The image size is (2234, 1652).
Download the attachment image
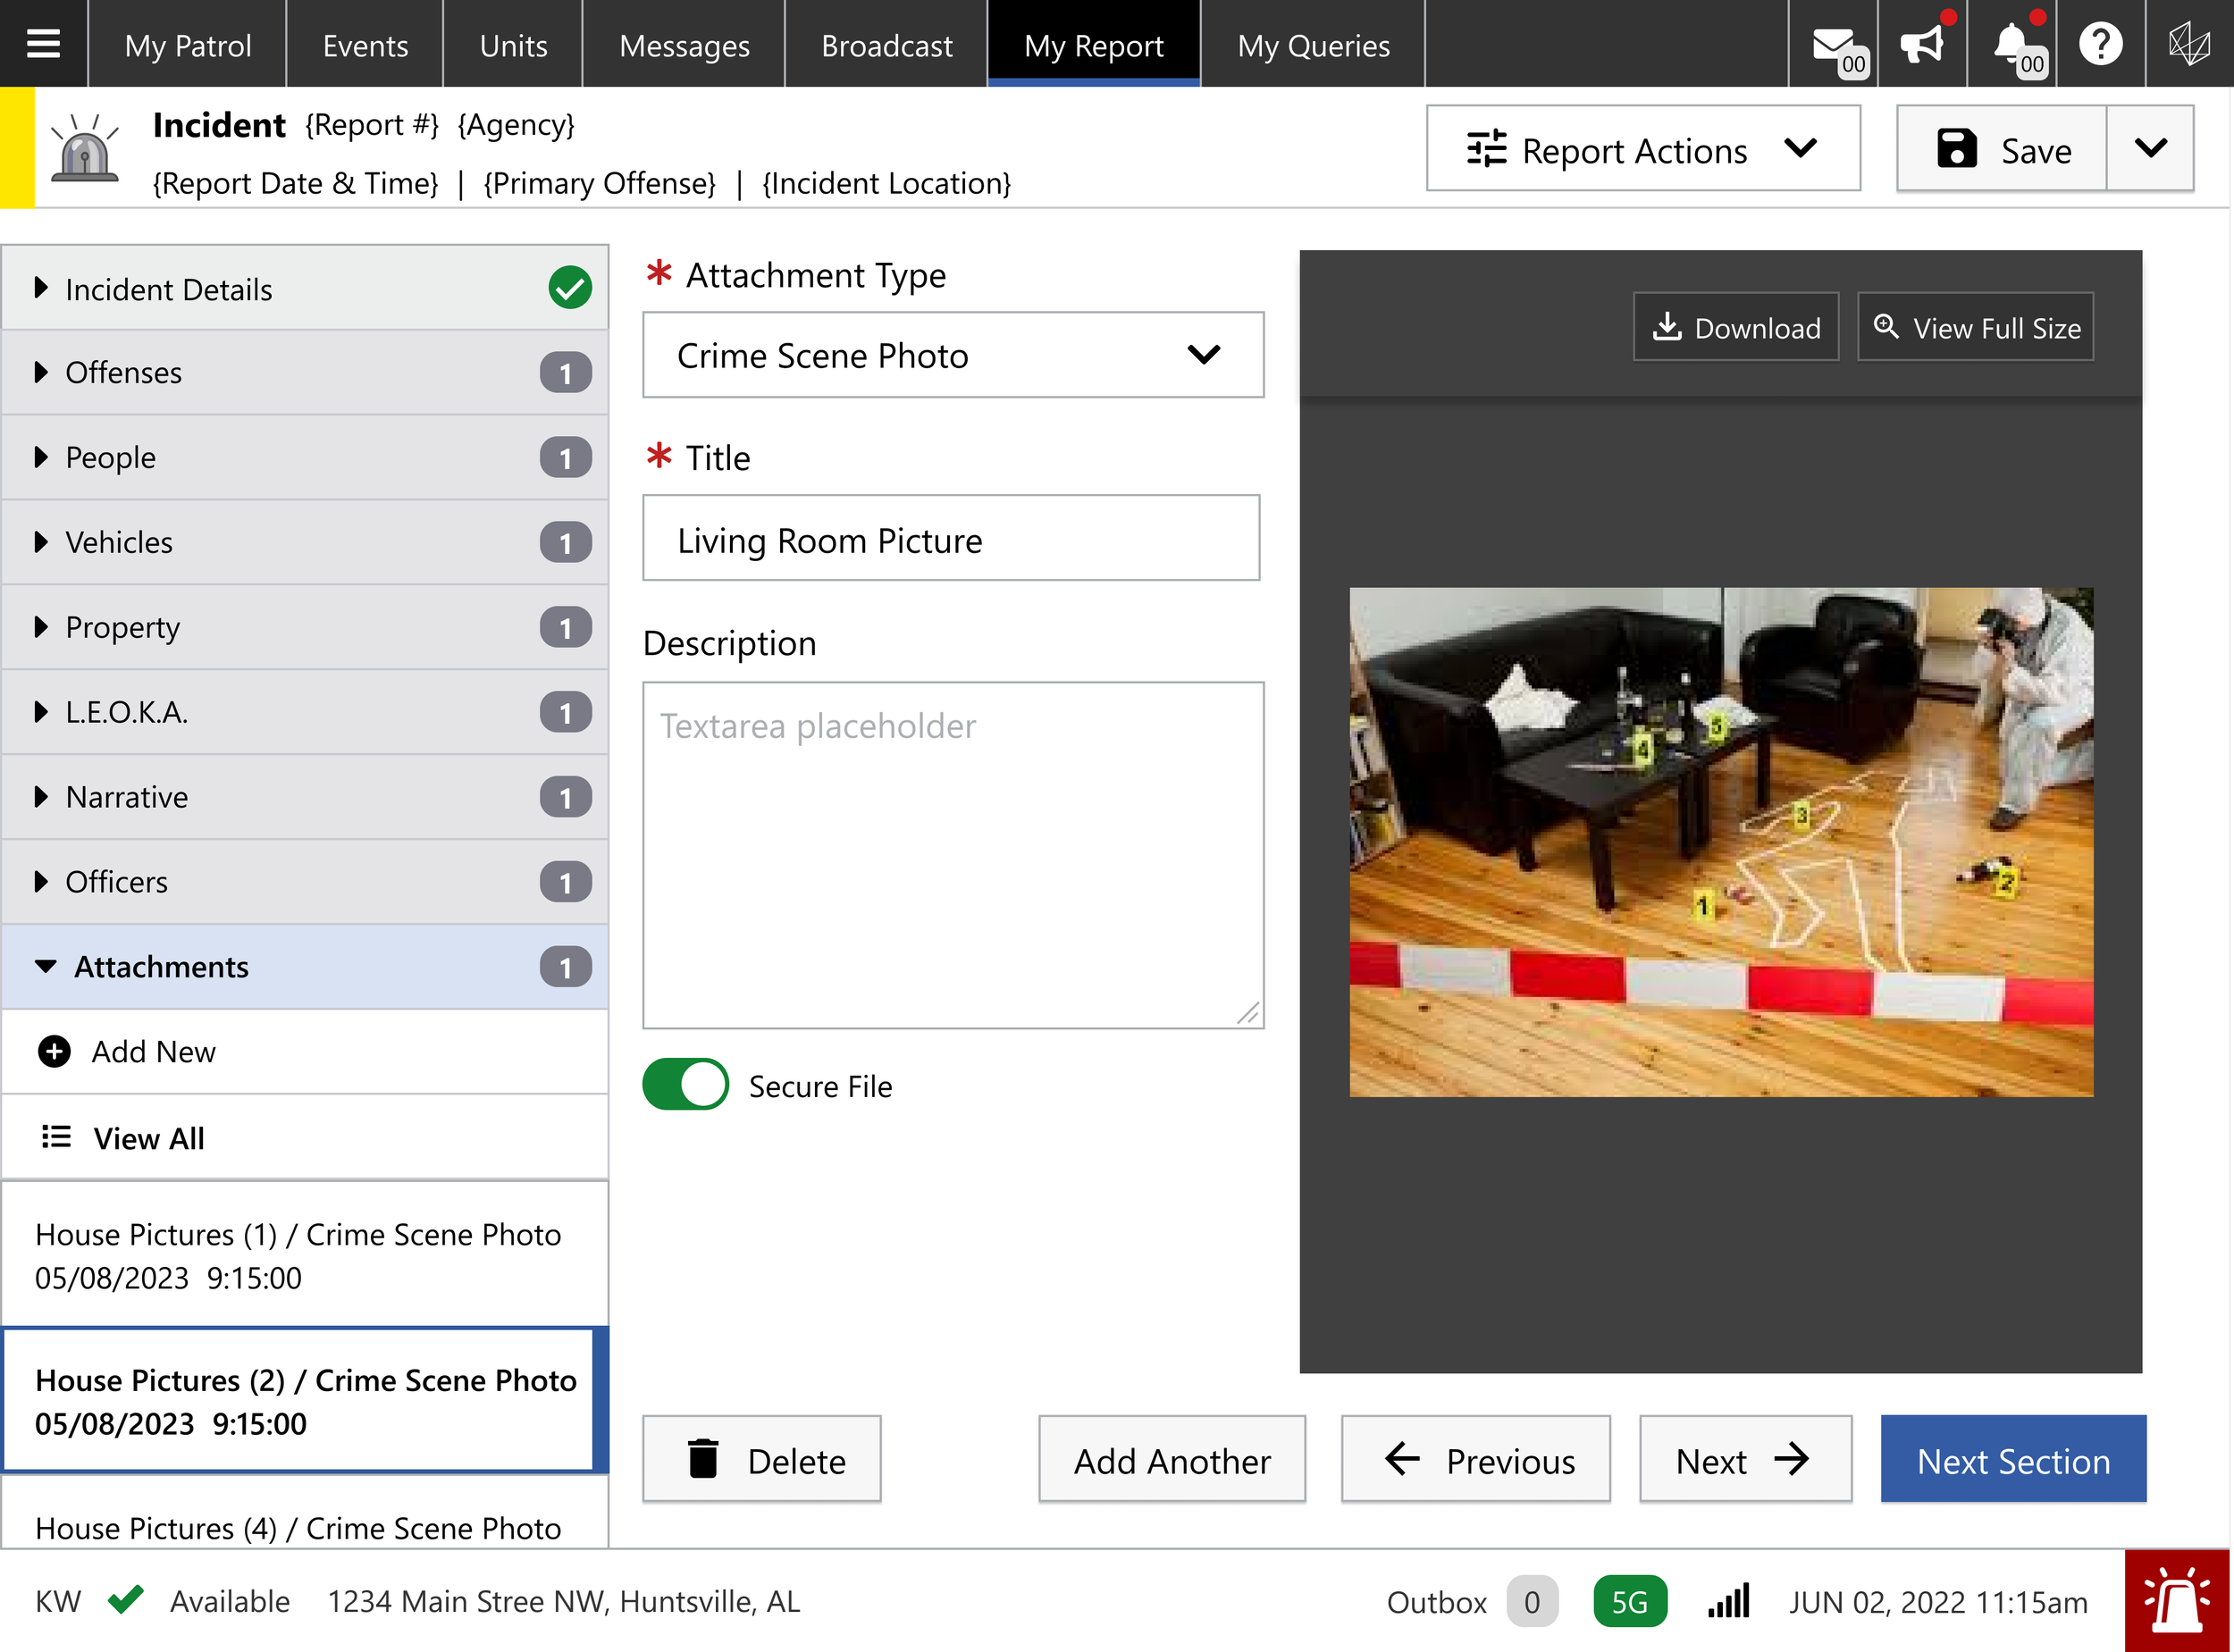(1736, 327)
